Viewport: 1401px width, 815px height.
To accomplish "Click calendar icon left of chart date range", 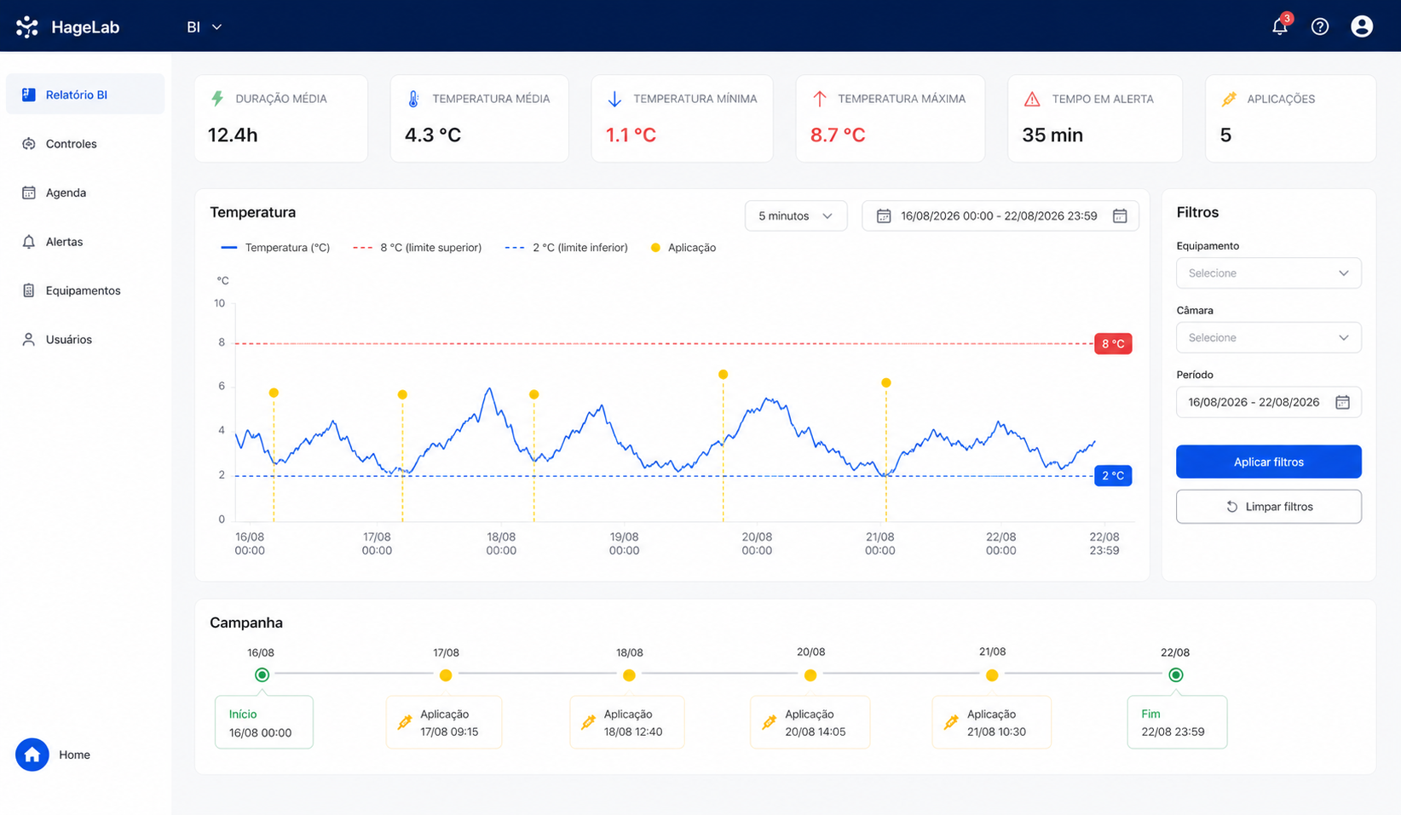I will tap(884, 216).
